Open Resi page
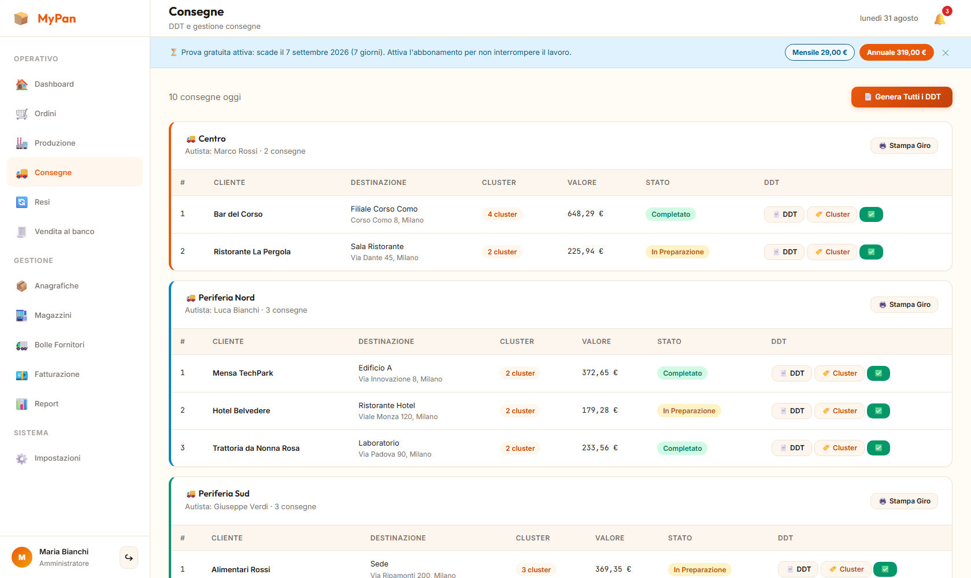971x578 pixels. pyautogui.click(x=75, y=202)
